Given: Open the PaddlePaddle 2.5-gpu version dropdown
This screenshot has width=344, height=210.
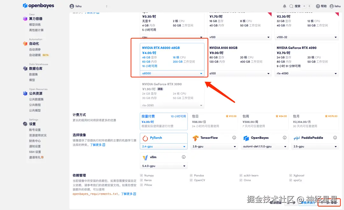Looking at the screenshot, I should (x=315, y=146).
